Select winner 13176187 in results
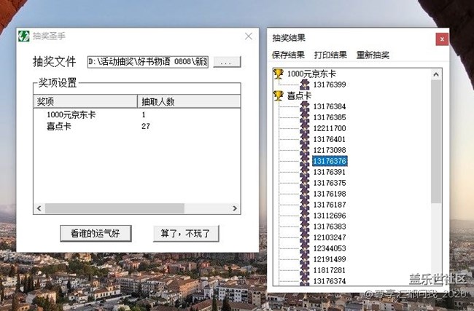The image size is (474, 311). 330,205
